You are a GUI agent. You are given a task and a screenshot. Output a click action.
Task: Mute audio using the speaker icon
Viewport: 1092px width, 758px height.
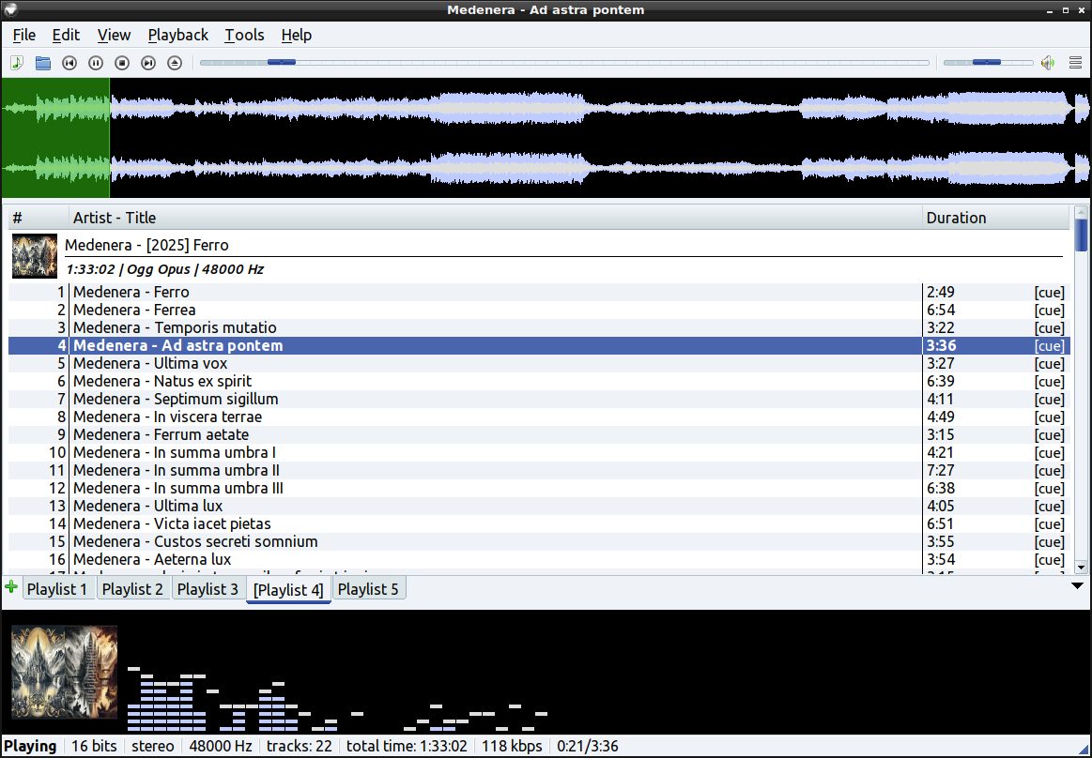[1048, 63]
